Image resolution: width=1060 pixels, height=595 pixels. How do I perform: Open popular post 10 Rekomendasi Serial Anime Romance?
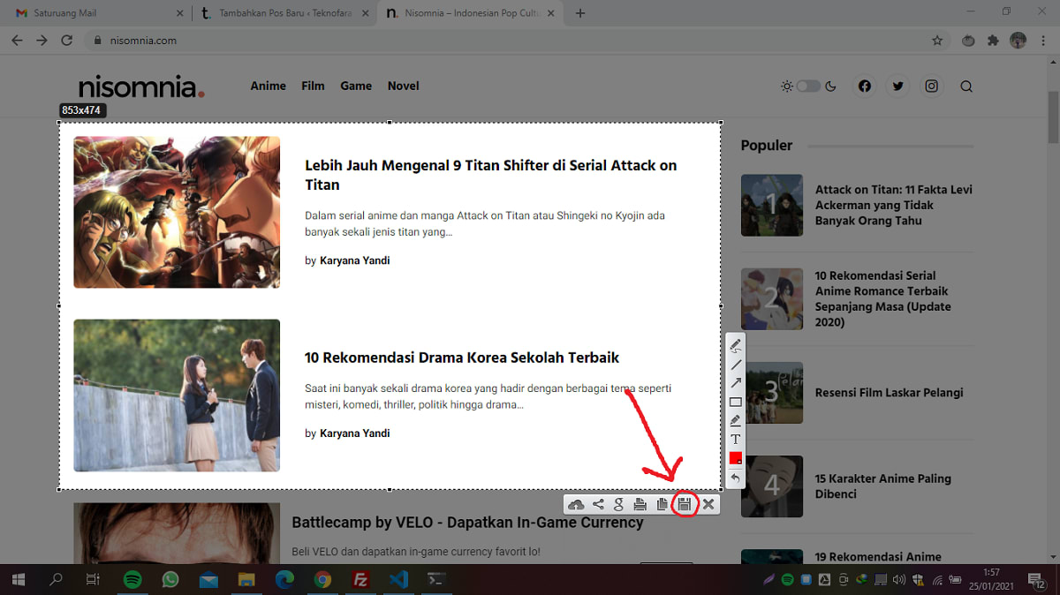click(883, 298)
